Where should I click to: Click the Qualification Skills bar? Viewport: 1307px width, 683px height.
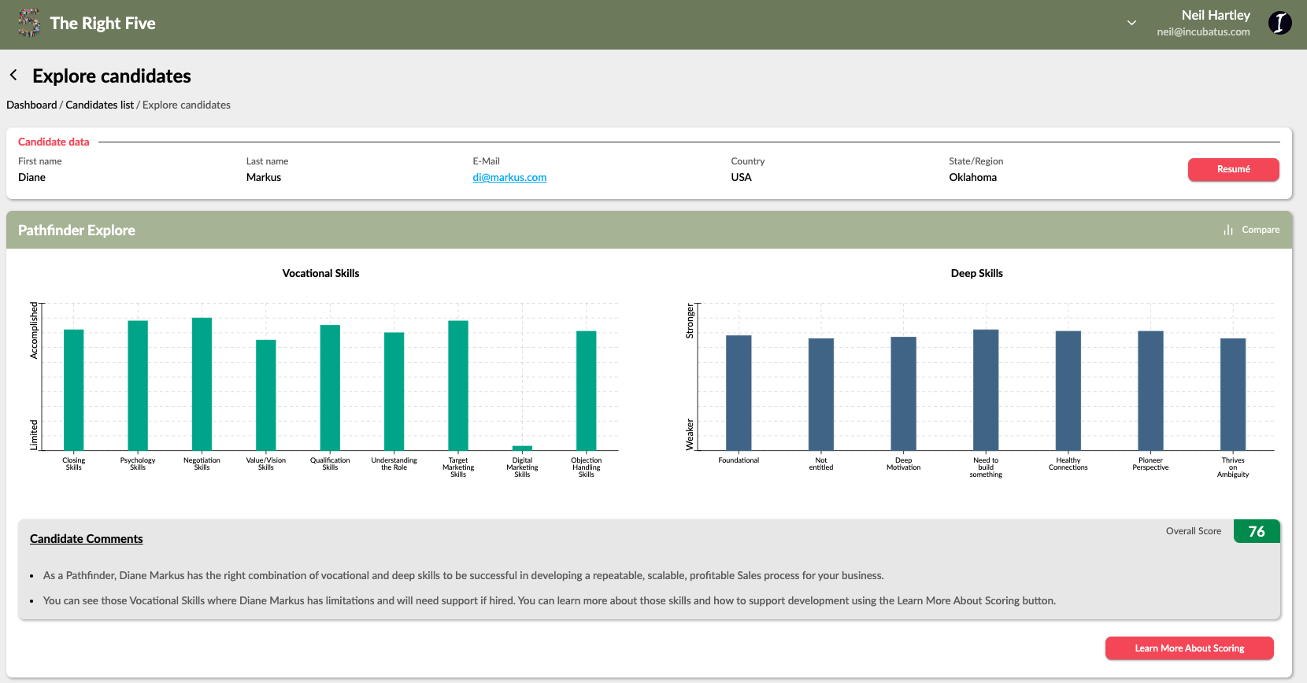click(x=330, y=387)
